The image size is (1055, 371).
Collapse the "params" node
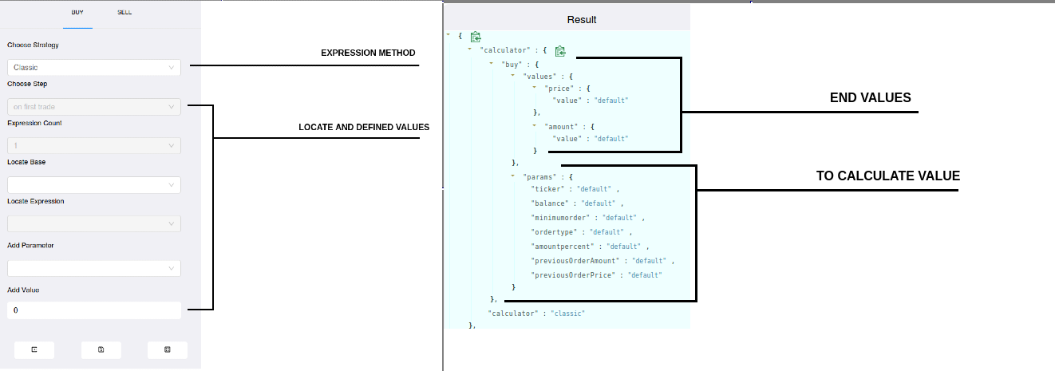pos(513,176)
